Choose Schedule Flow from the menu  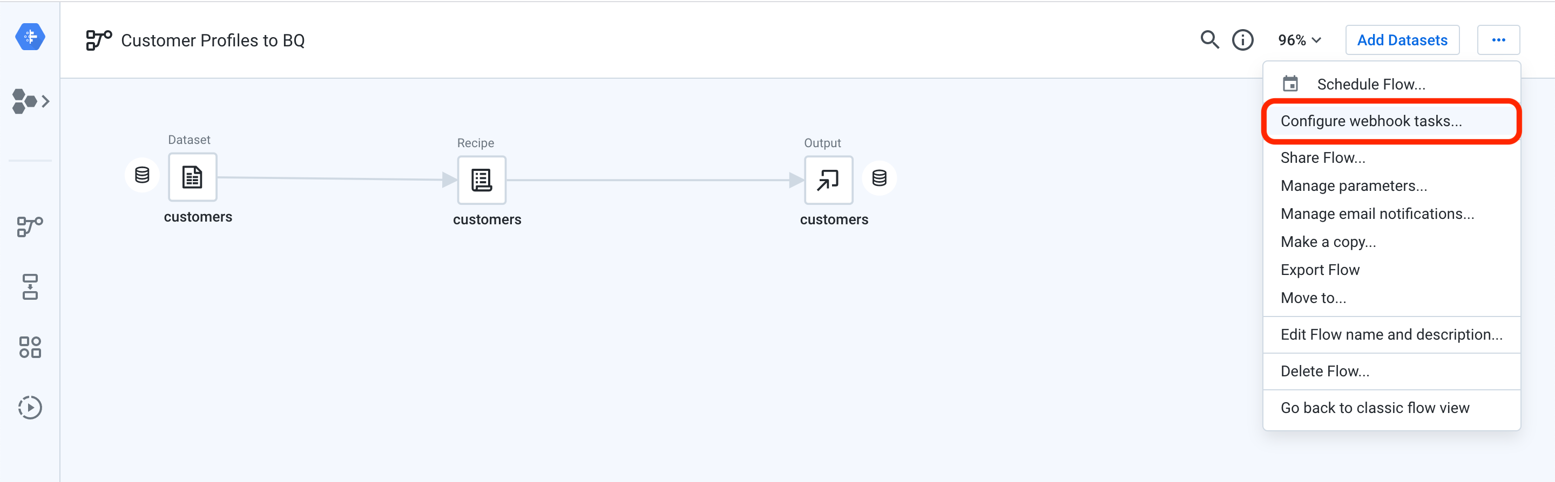coord(1371,84)
